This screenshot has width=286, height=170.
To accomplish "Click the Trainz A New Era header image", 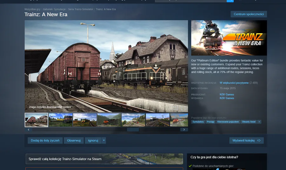I will (229, 38).
